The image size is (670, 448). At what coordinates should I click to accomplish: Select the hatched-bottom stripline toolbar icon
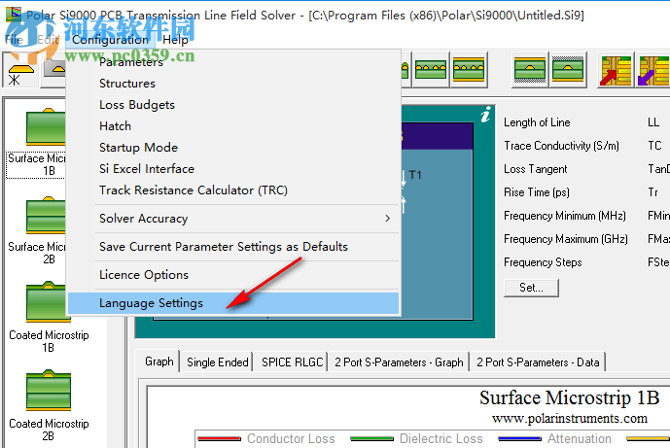click(x=529, y=70)
